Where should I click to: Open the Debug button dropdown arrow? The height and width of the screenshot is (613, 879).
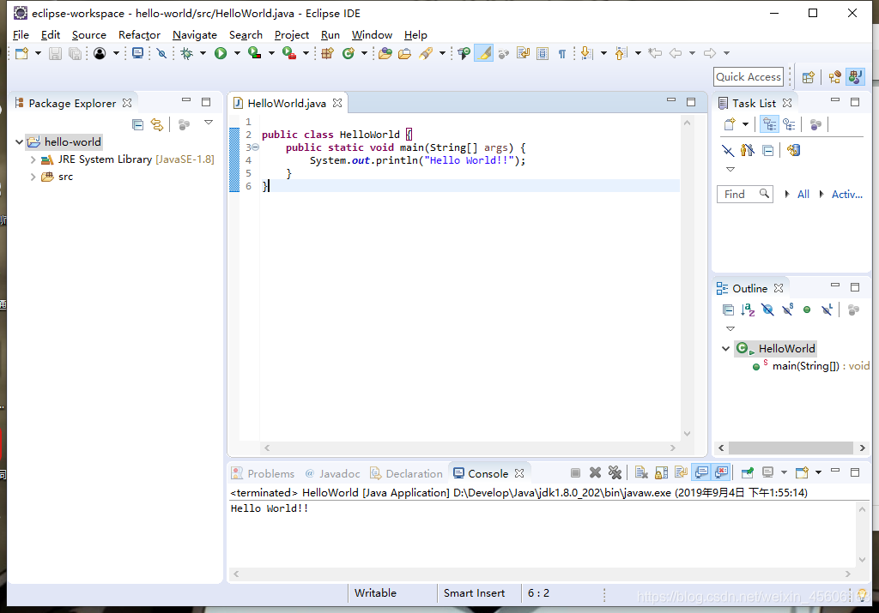click(203, 53)
